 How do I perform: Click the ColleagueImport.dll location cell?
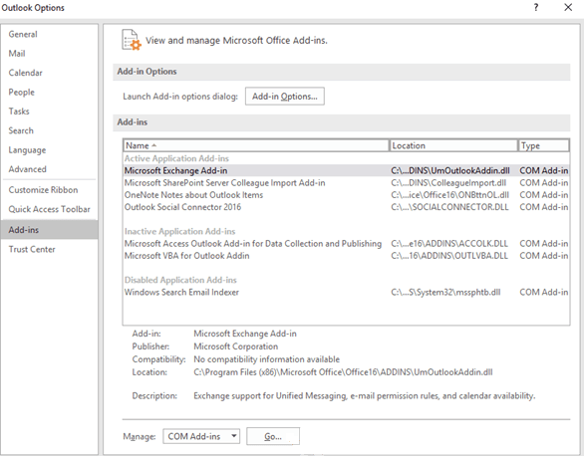[448, 183]
